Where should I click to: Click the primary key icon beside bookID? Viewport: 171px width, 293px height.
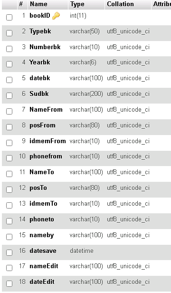coord(56,16)
